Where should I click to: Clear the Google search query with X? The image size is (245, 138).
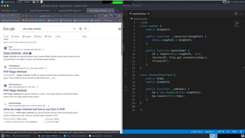[x=74, y=29]
